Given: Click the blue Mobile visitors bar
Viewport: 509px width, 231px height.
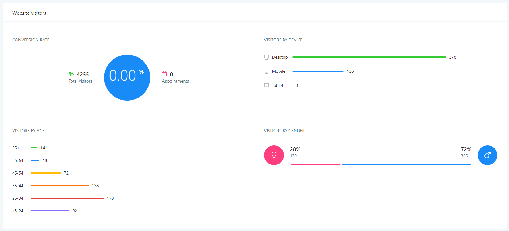Looking at the screenshot, I should coord(318,71).
